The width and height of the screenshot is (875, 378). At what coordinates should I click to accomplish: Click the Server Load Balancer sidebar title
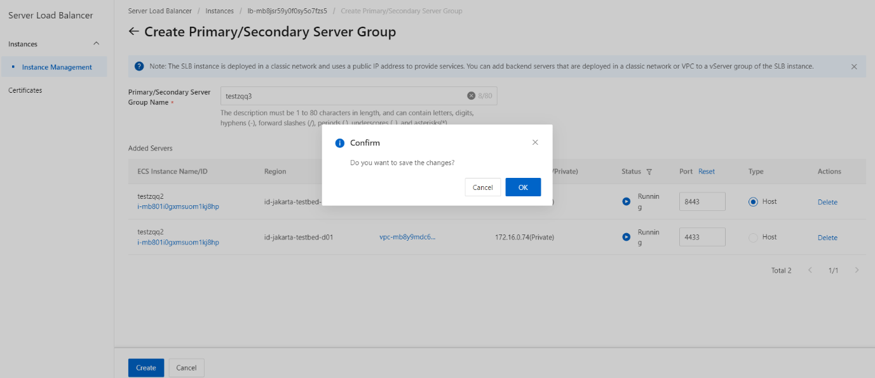pos(51,15)
